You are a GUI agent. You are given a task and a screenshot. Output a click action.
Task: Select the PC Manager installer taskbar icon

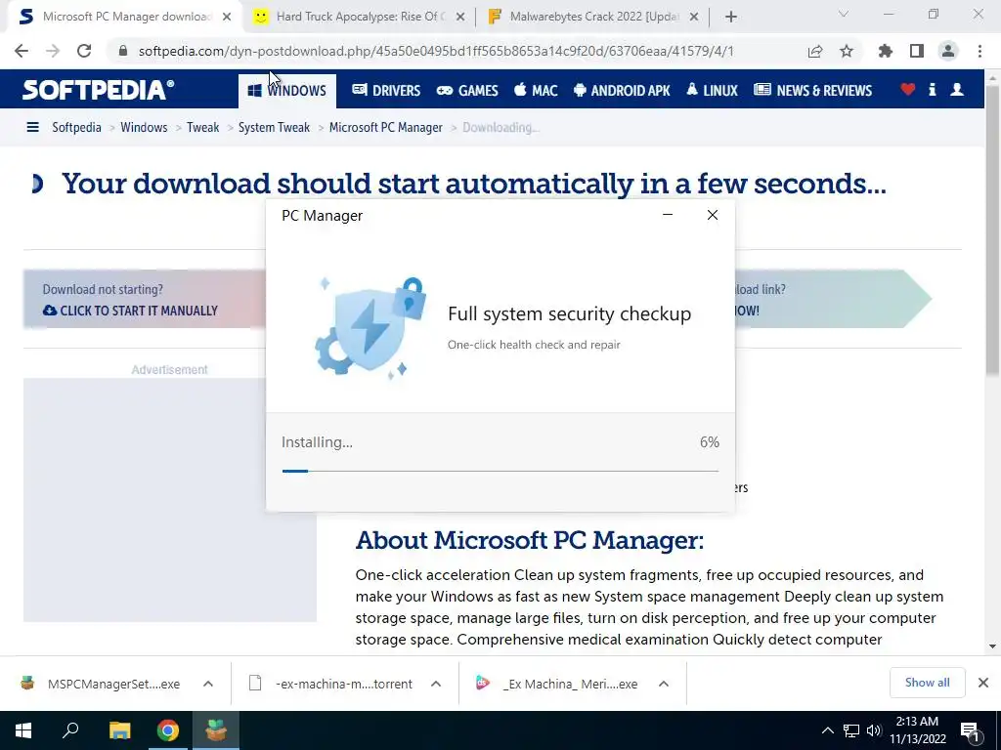pyautogui.click(x=216, y=730)
